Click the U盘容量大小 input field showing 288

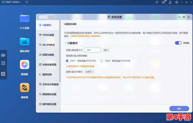92,50
